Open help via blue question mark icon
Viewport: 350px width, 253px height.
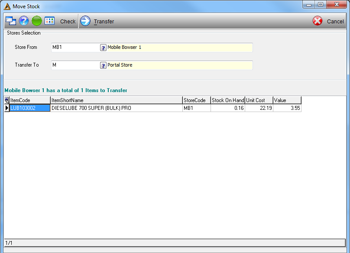click(x=24, y=21)
